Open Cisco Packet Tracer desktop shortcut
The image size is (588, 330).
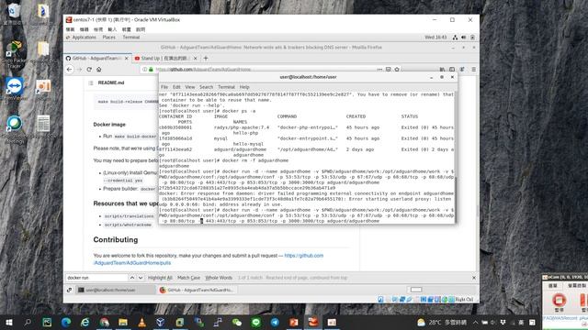click(15, 55)
